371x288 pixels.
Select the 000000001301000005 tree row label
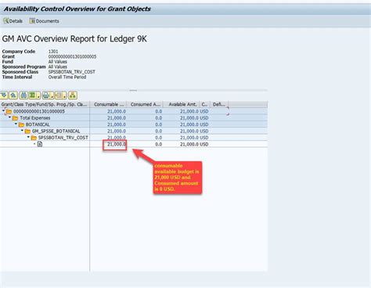(39, 112)
